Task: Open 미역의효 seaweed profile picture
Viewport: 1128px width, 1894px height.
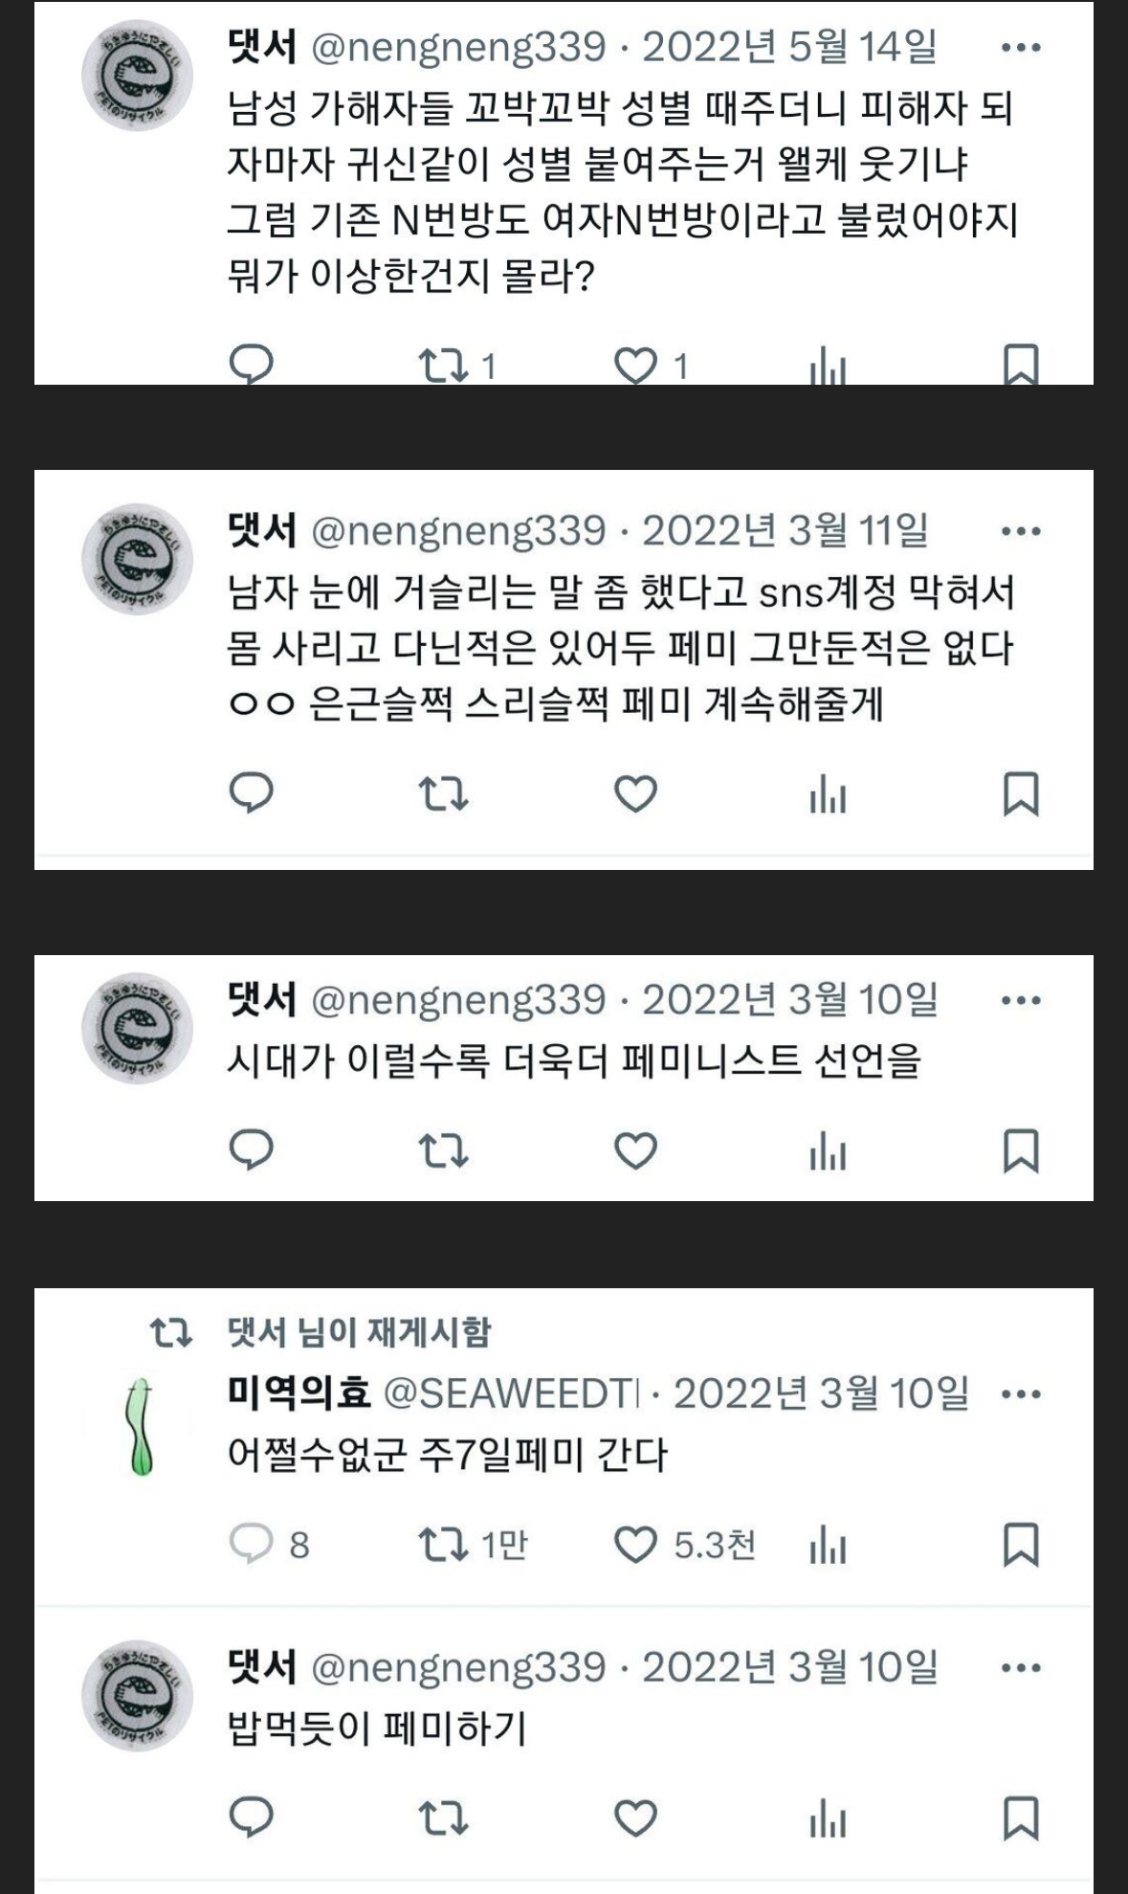Action: click(x=140, y=1427)
